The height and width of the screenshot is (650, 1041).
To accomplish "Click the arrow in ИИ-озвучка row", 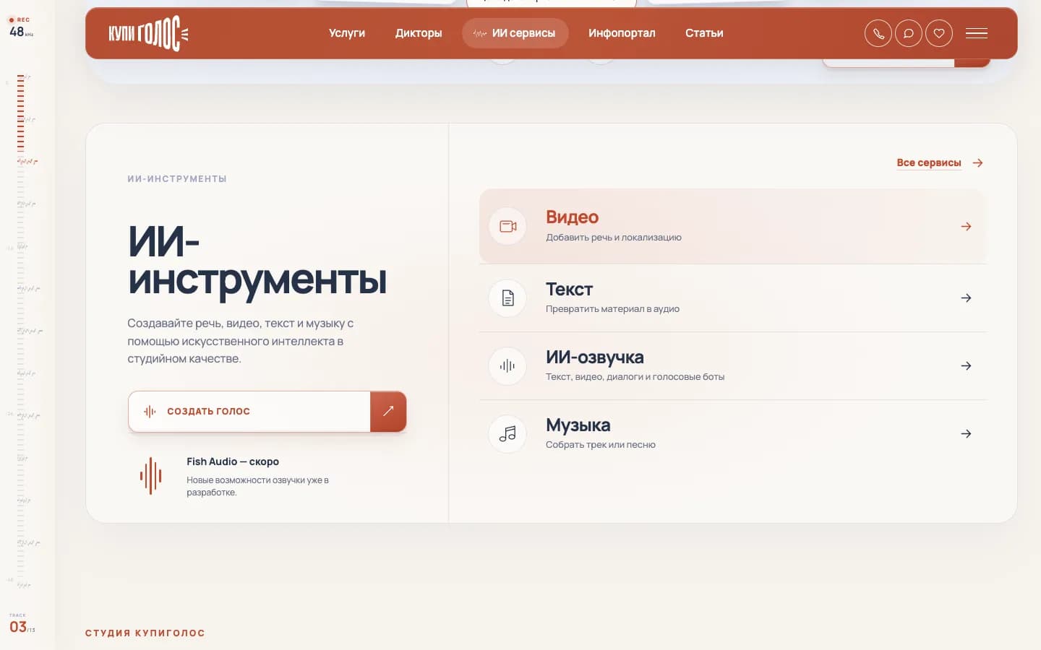I will click(x=966, y=365).
